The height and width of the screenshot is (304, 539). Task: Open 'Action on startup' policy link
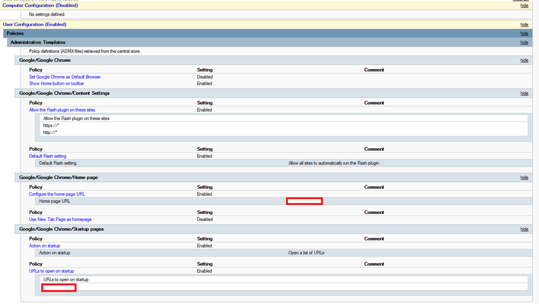click(x=44, y=246)
